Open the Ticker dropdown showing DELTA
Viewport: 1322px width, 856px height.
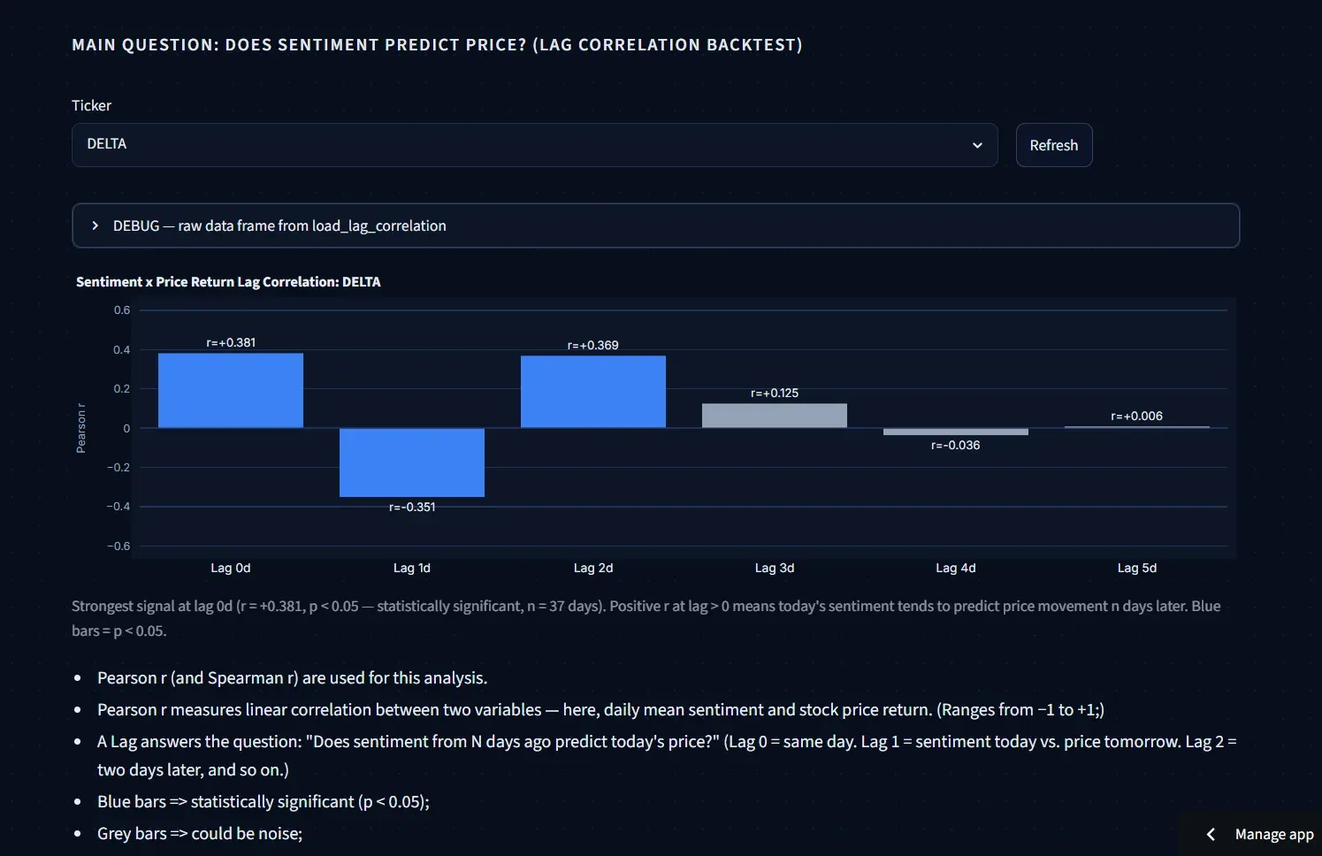click(x=534, y=145)
